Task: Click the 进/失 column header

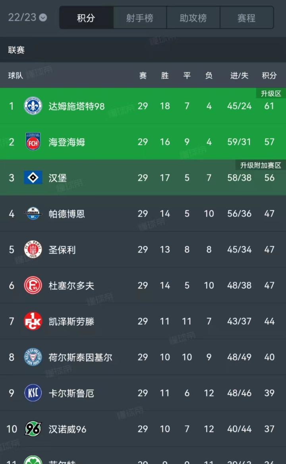Action: 239,76
